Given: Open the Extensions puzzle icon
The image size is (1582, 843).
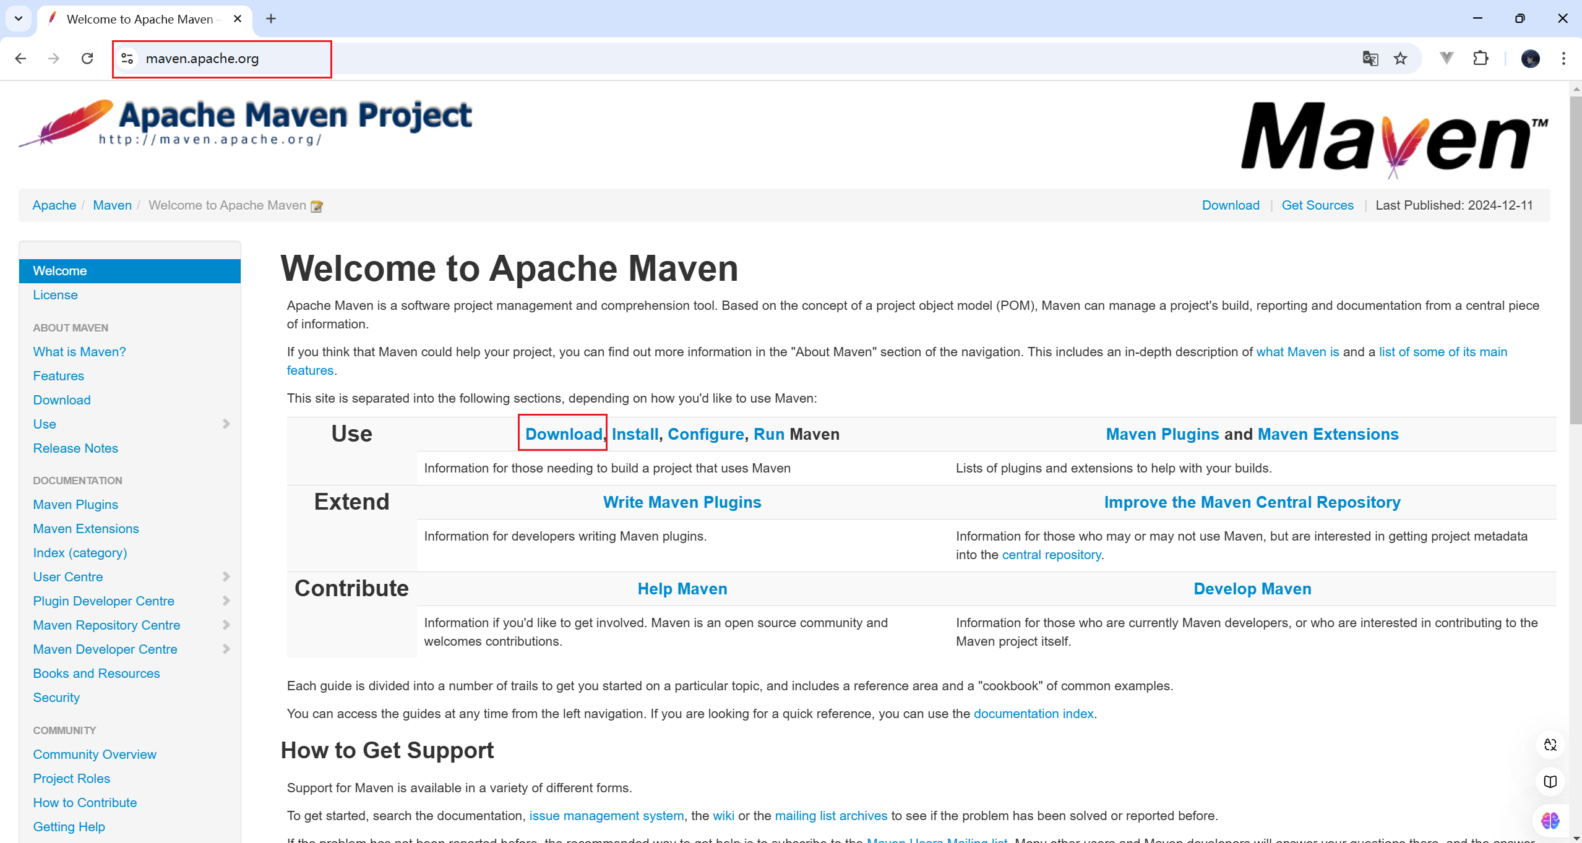Looking at the screenshot, I should pos(1481,58).
